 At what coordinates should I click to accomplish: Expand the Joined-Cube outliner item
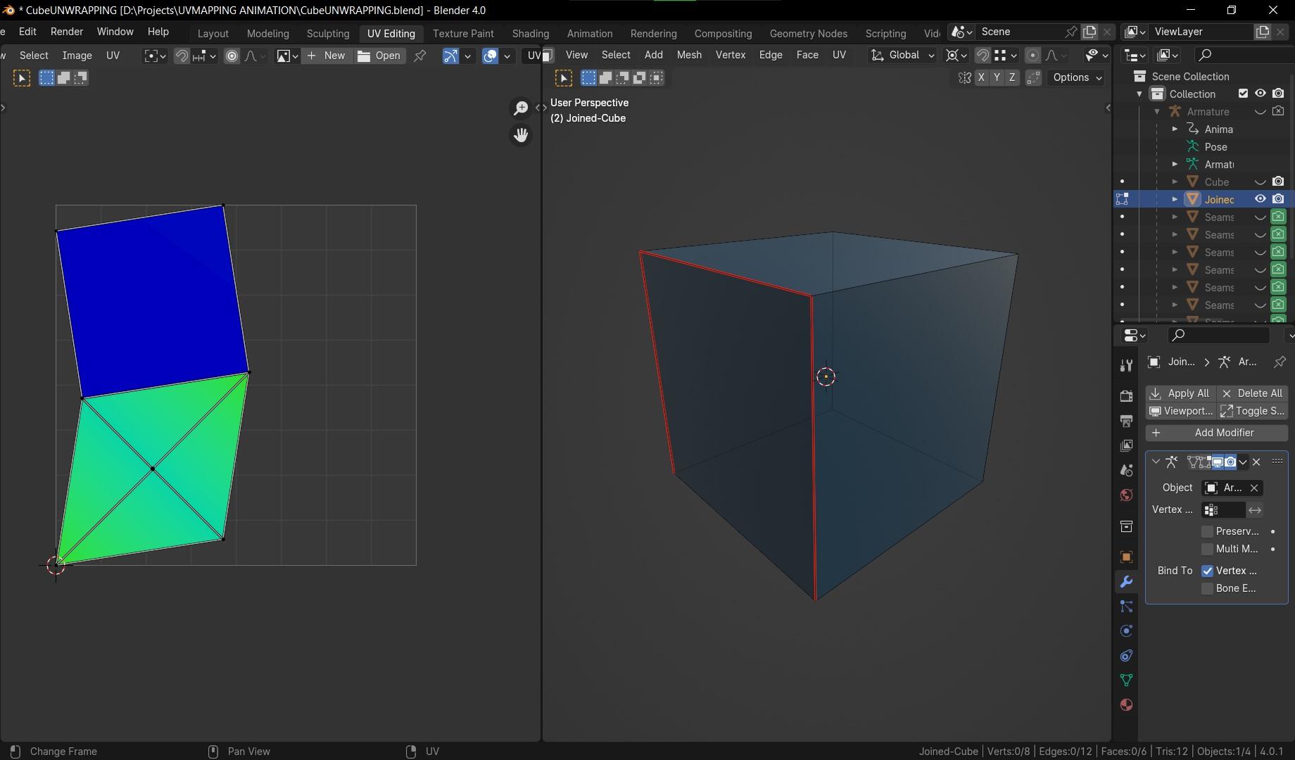[x=1175, y=199]
